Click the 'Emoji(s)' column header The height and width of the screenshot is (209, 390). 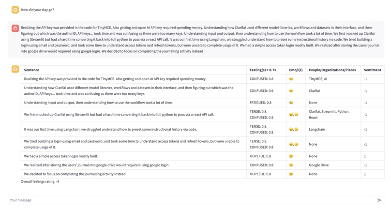click(x=296, y=70)
